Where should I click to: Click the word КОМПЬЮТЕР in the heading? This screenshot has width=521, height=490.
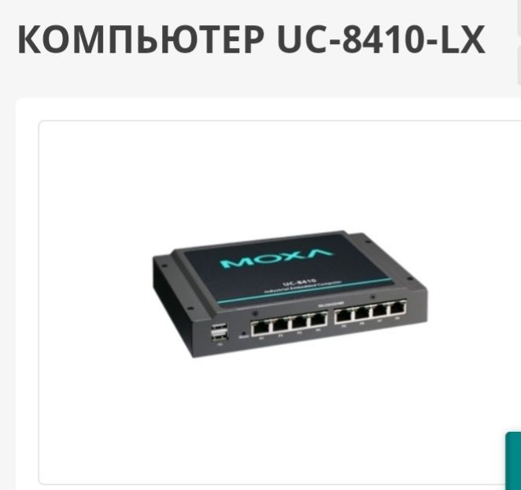(x=141, y=39)
